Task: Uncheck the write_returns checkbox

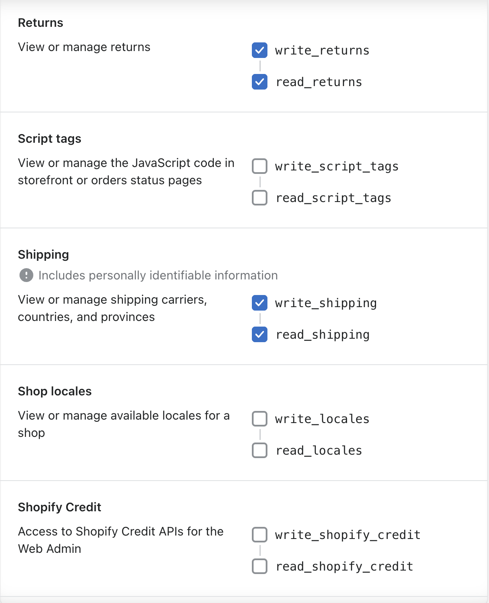Action: 260,50
